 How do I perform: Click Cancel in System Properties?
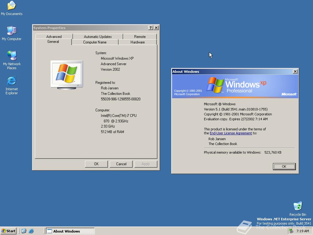tap(121, 164)
